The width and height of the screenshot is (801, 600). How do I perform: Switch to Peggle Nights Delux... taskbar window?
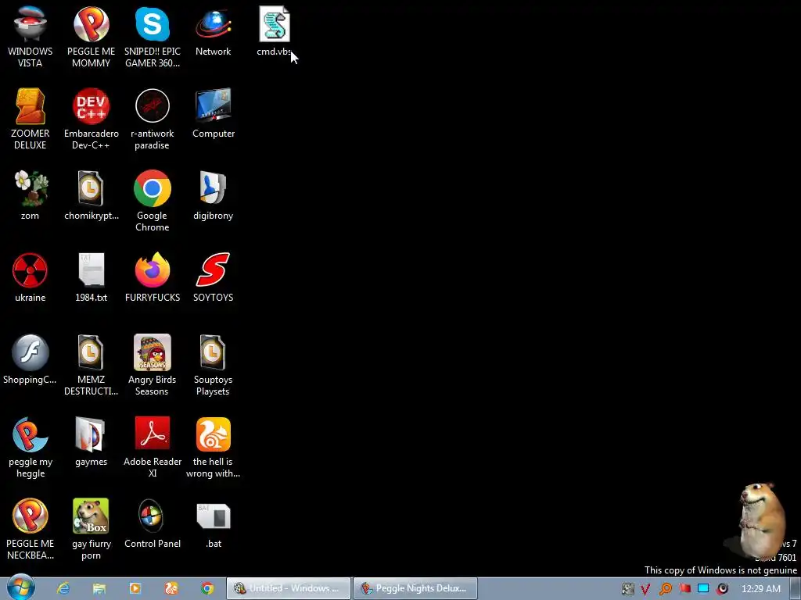415,588
